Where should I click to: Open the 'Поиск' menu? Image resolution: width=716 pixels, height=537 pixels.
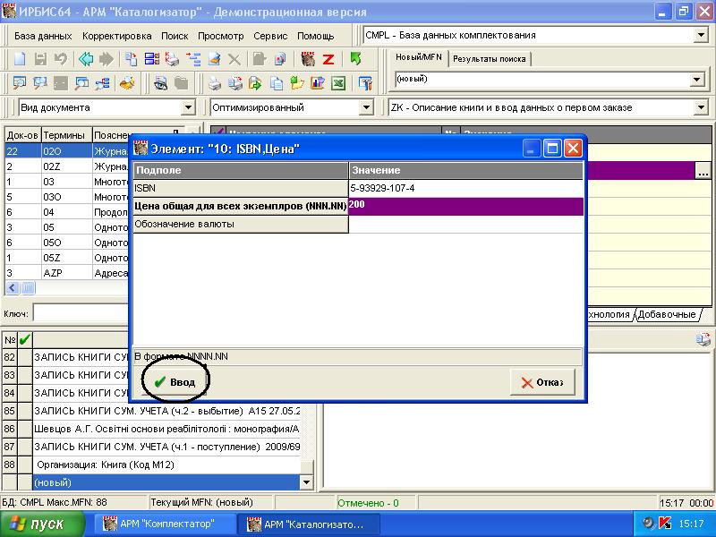(x=175, y=36)
